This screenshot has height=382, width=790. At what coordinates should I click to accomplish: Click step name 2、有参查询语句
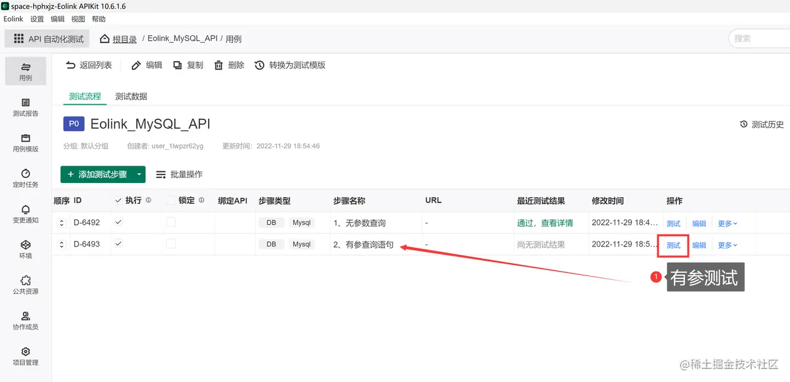[363, 245]
